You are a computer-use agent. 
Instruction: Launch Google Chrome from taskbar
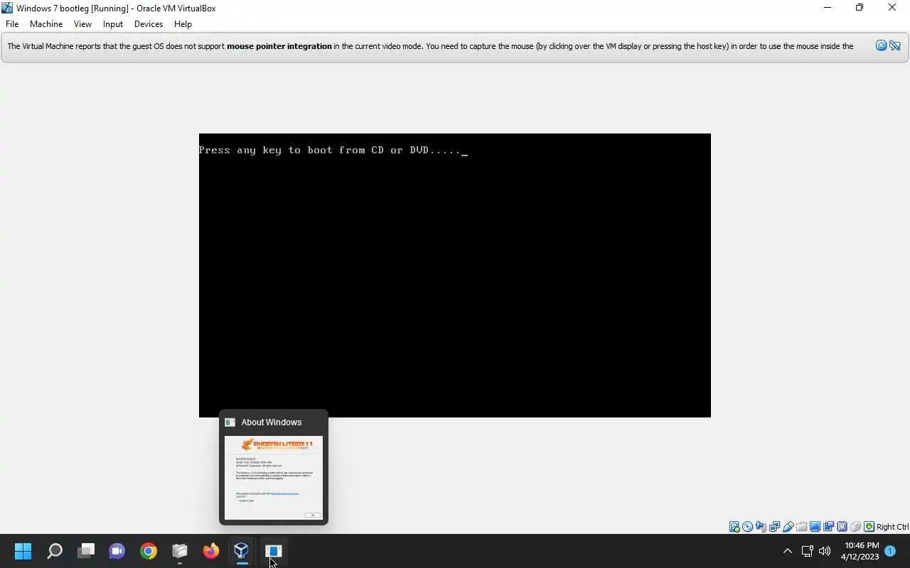click(x=149, y=551)
